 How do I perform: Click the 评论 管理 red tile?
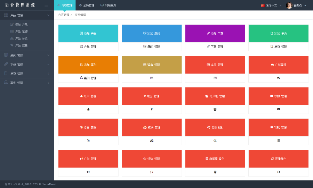tap(152, 159)
